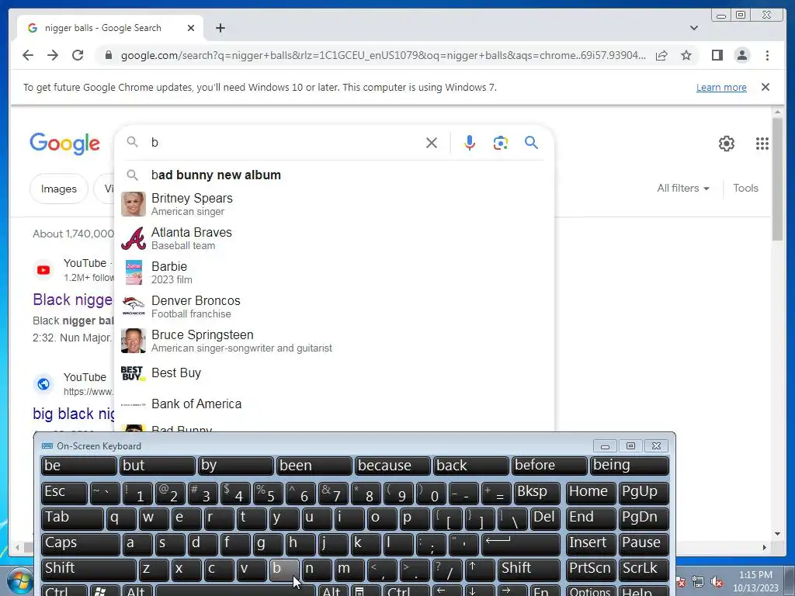795x596 pixels.
Task: Click the PgDn key on the keyboard
Action: point(644,518)
